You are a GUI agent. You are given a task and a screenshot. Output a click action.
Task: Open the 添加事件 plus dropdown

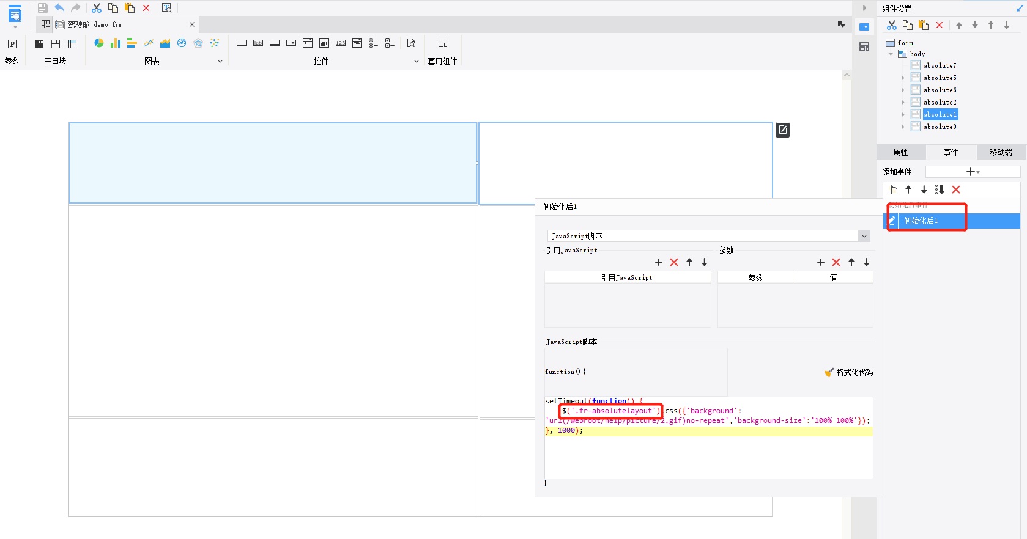(973, 172)
